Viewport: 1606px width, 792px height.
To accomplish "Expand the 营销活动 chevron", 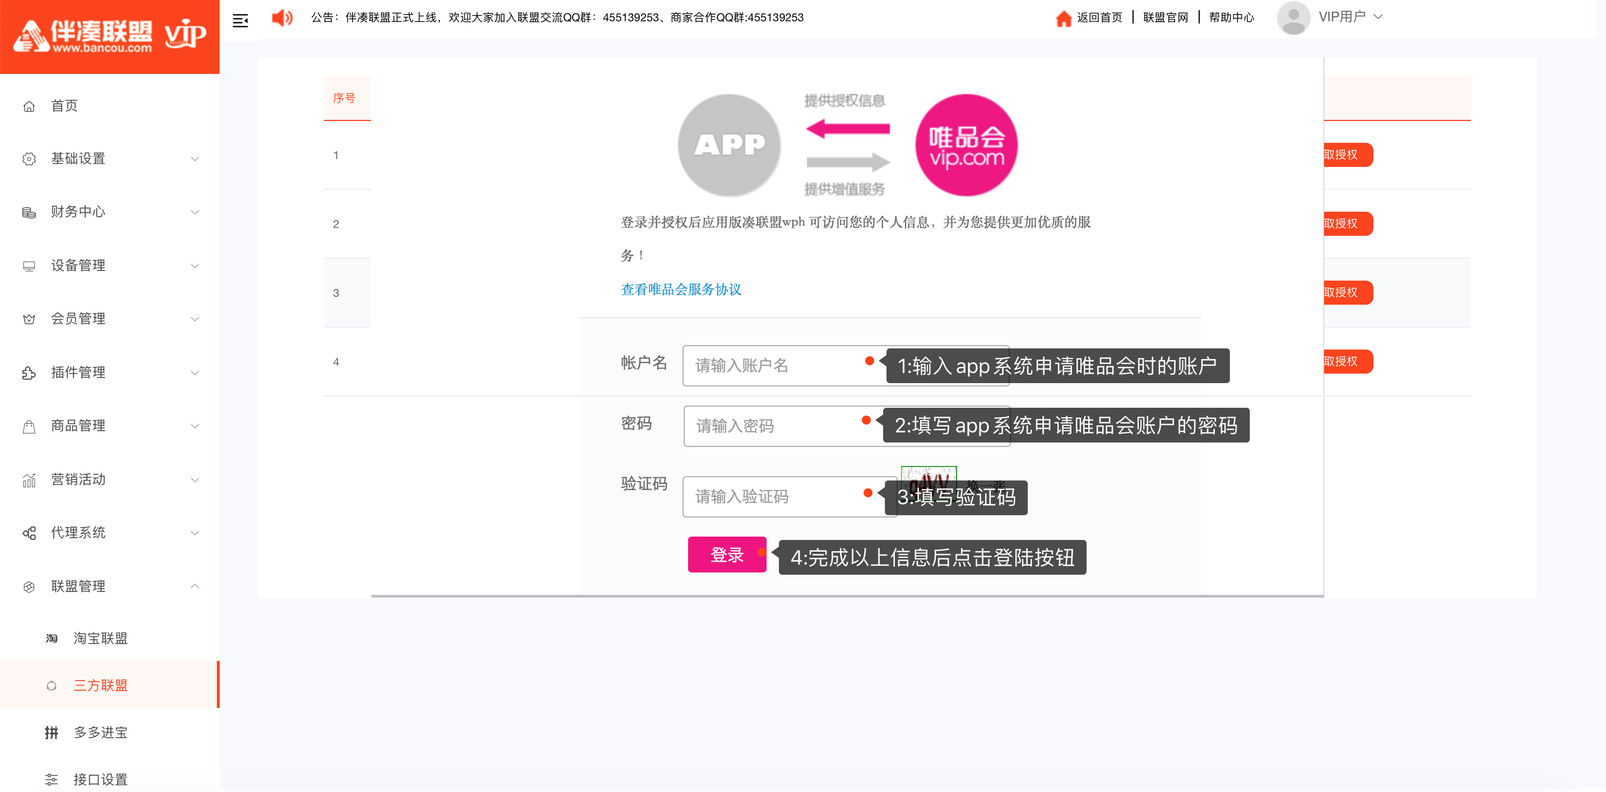I will [x=194, y=480].
